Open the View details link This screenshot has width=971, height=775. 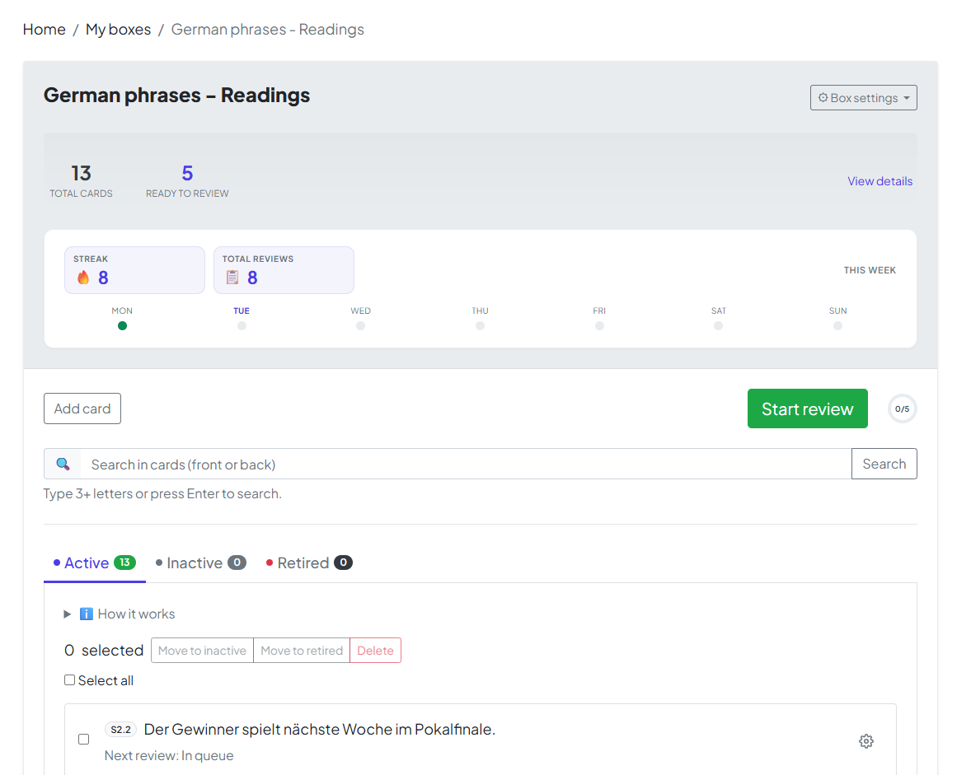click(880, 181)
